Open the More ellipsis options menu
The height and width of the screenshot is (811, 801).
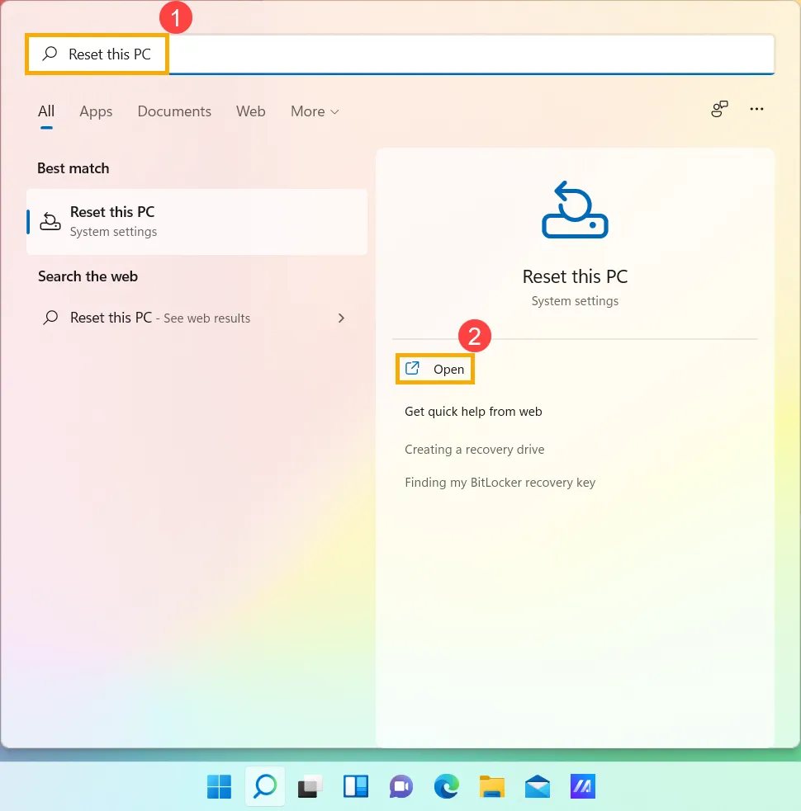[x=756, y=108]
